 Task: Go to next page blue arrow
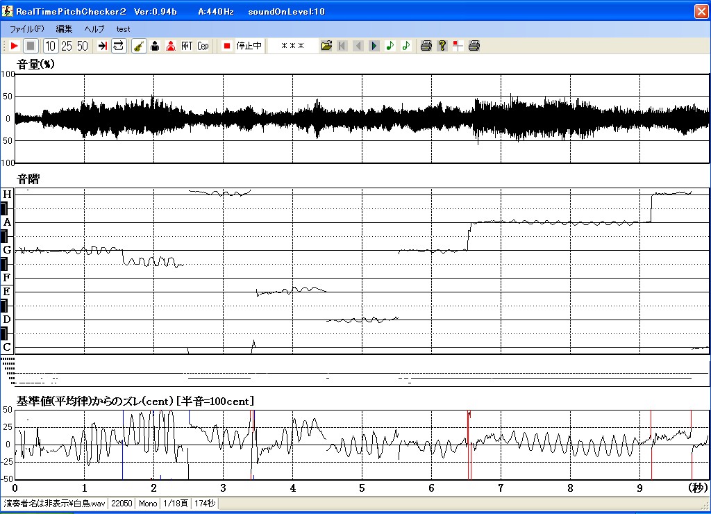click(374, 46)
